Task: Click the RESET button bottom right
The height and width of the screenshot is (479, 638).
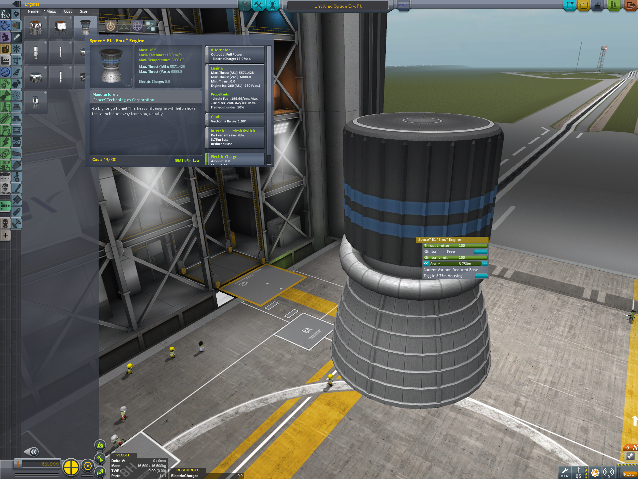Action: coord(629,474)
